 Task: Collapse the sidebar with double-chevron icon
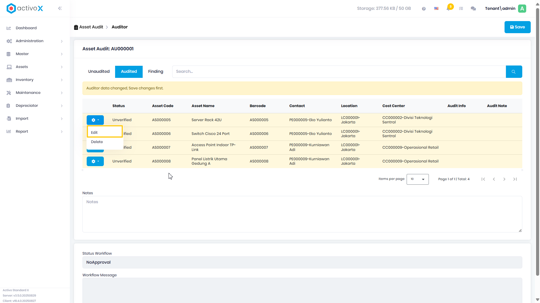[x=60, y=8]
